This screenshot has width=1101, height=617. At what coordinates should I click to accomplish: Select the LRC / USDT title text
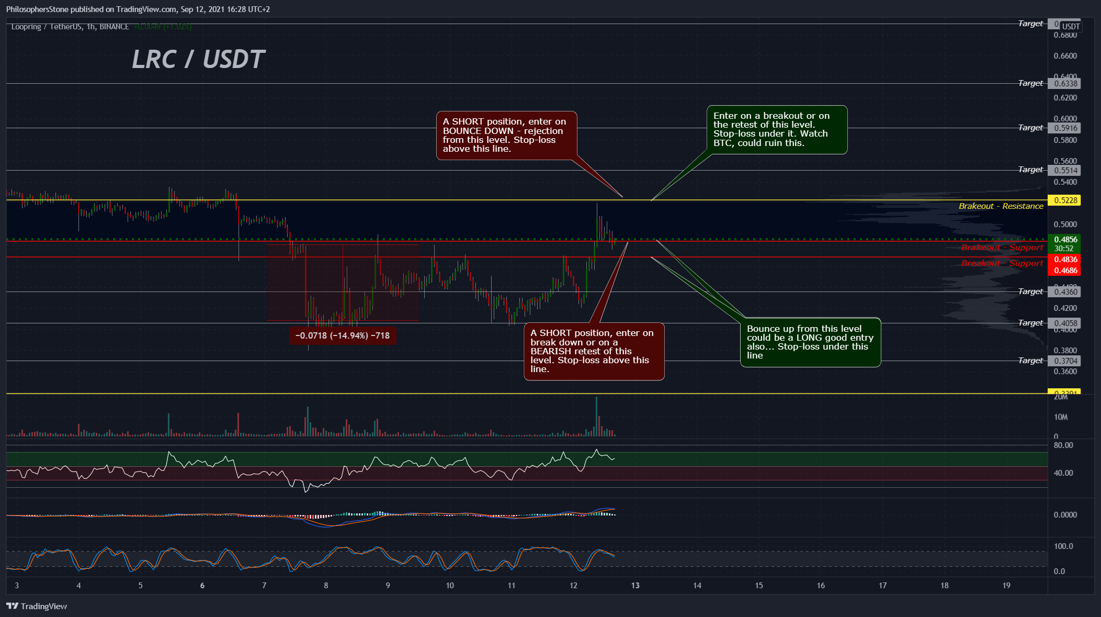point(198,59)
